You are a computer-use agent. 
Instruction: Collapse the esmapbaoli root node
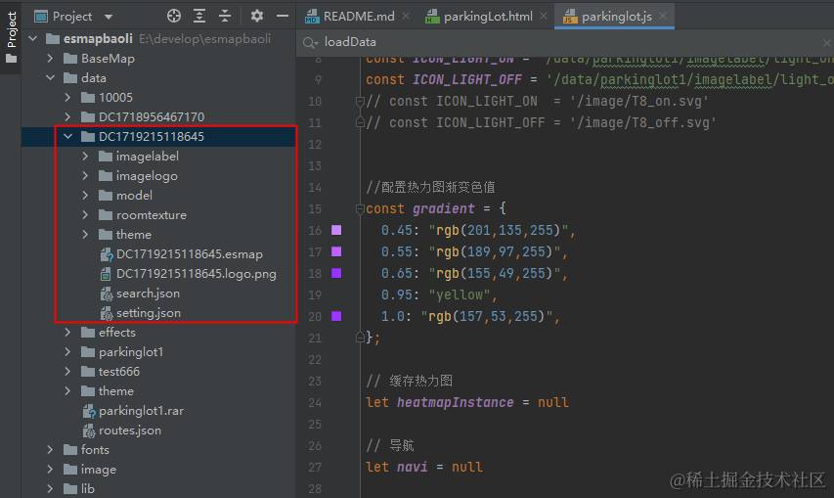(33, 39)
